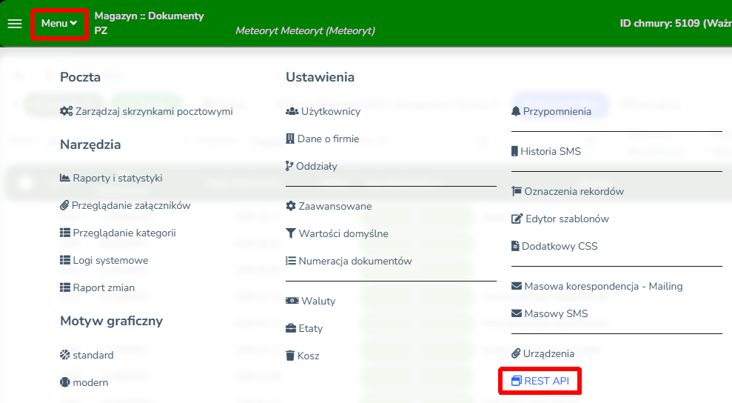The height and width of the screenshot is (403, 732).
Task: Click the Przypomnienia bell icon
Action: pos(516,111)
